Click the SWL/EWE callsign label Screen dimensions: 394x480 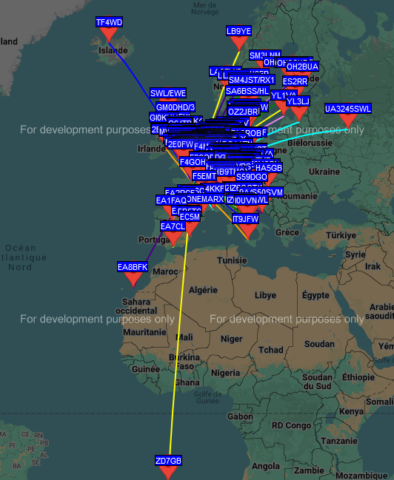[168, 93]
